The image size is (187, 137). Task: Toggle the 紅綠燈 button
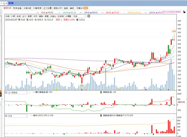pos(61,16)
